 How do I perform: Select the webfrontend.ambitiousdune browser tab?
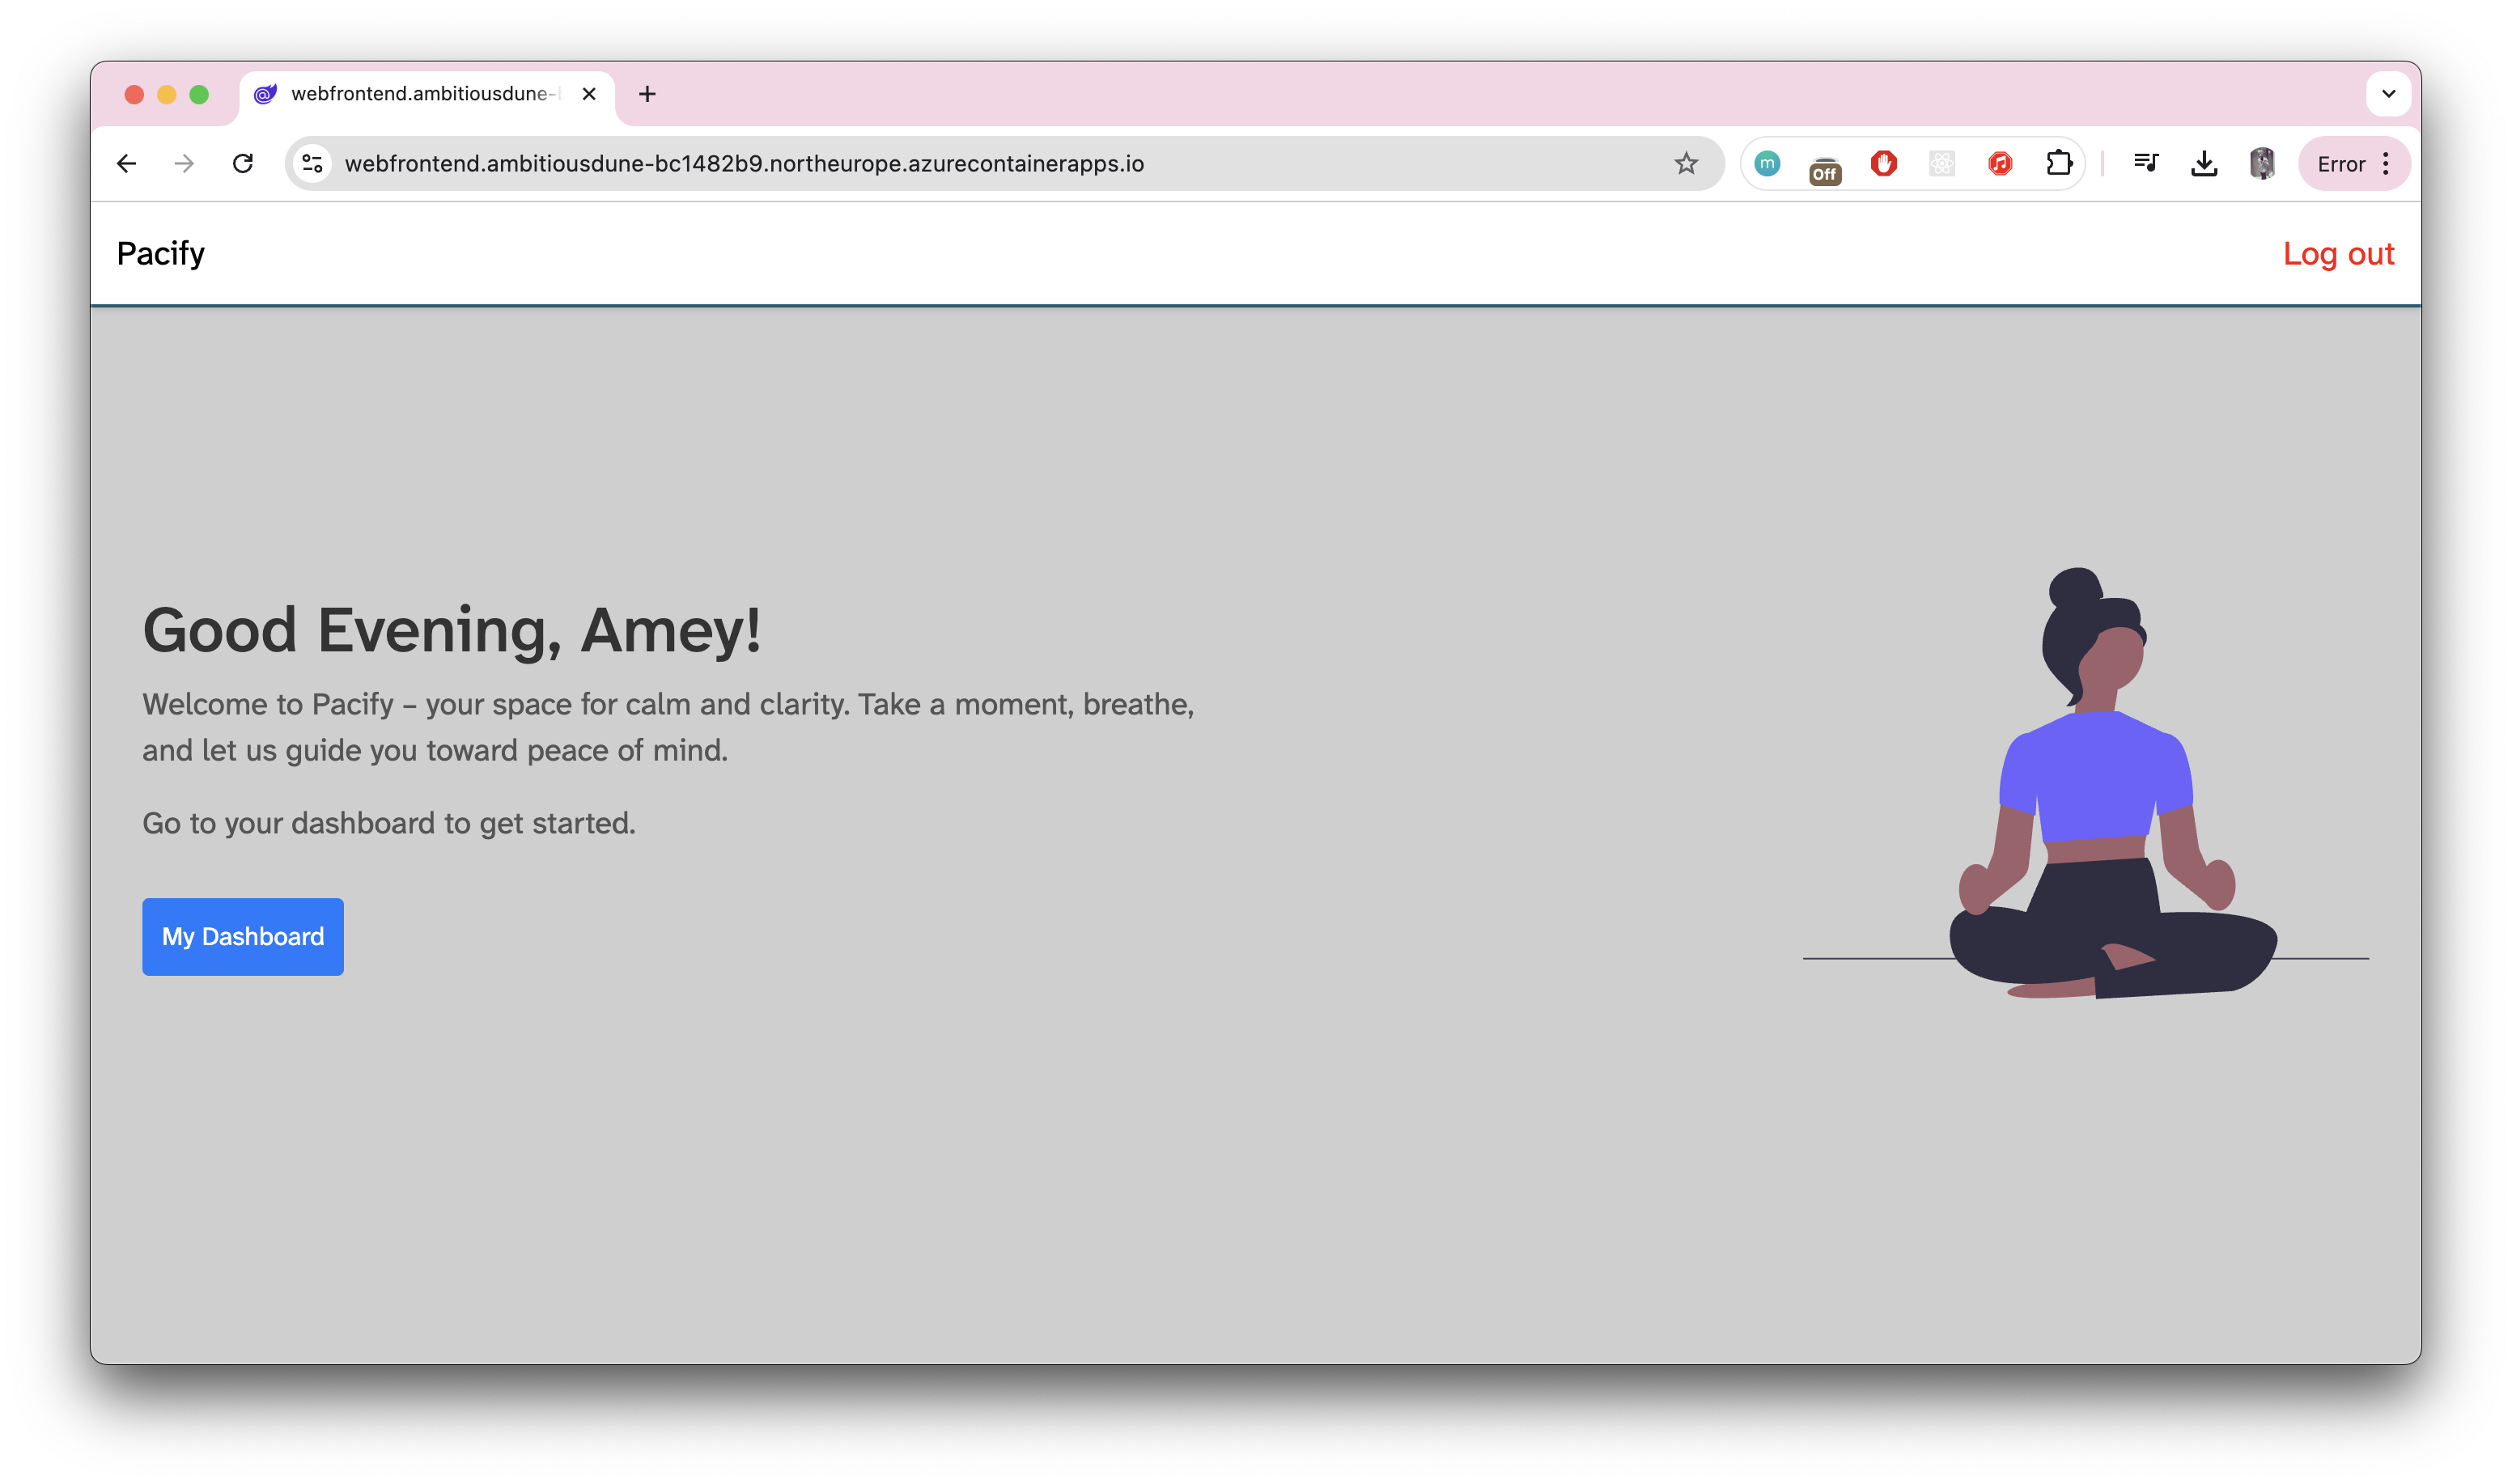(x=420, y=94)
